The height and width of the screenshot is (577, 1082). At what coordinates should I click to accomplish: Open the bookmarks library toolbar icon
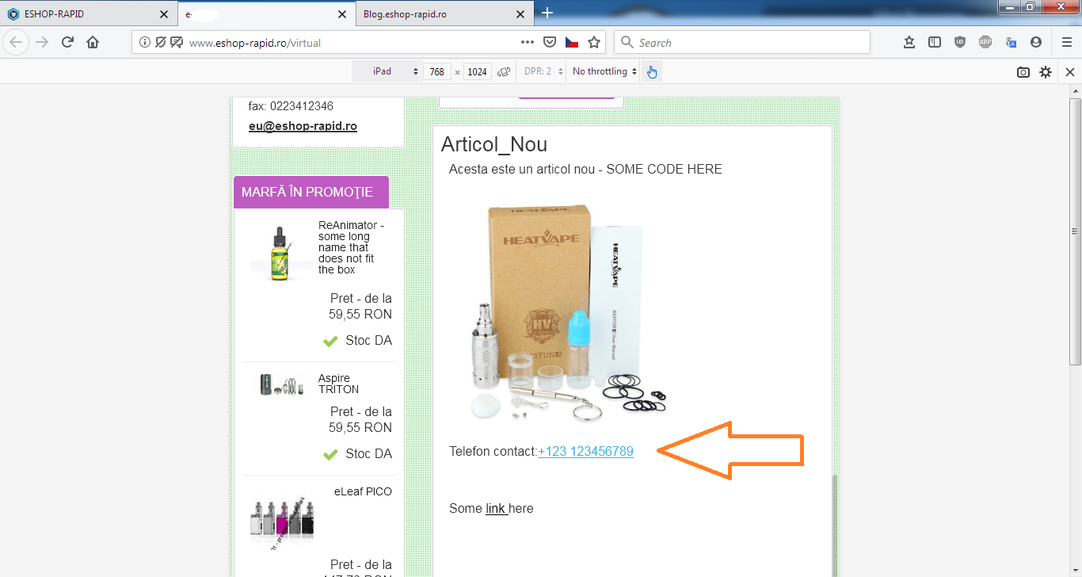click(909, 43)
